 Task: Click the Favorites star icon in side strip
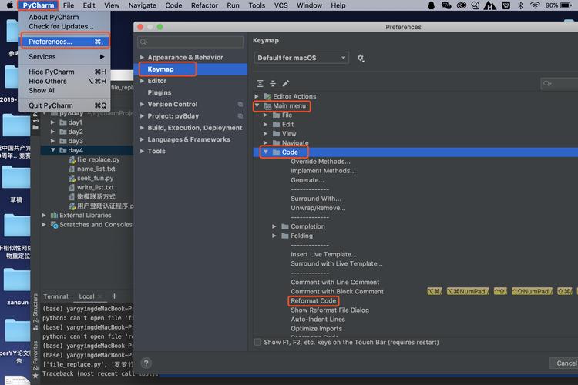point(35,376)
